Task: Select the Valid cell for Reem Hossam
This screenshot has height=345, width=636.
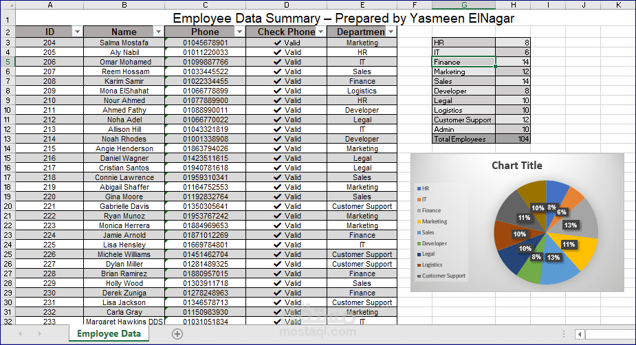Action: coord(286,71)
